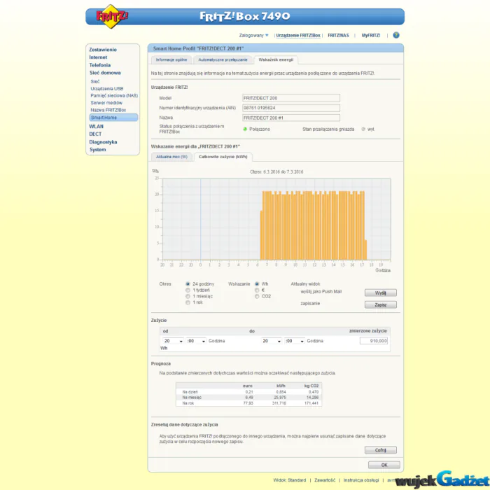
Task: Open Instrukcja obsługi footer link
Action: point(361,480)
